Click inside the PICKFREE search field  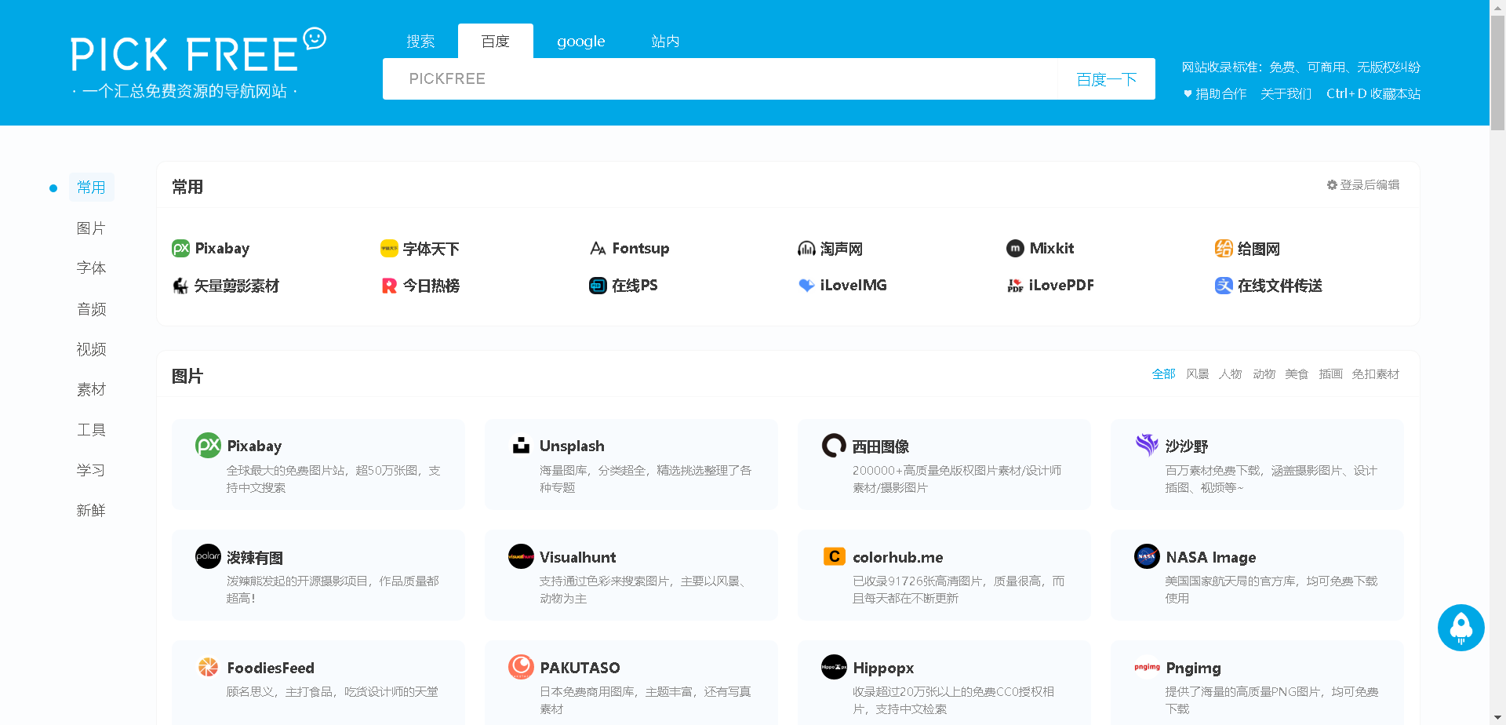click(x=706, y=78)
